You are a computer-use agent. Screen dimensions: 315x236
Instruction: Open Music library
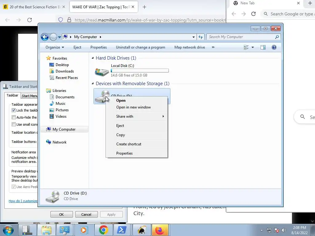61,104
